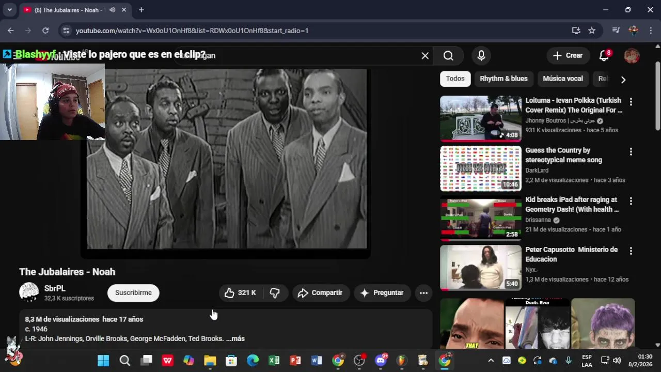This screenshot has height=372, width=661.
Task: Open YouTube notifications bell
Action: (604, 55)
